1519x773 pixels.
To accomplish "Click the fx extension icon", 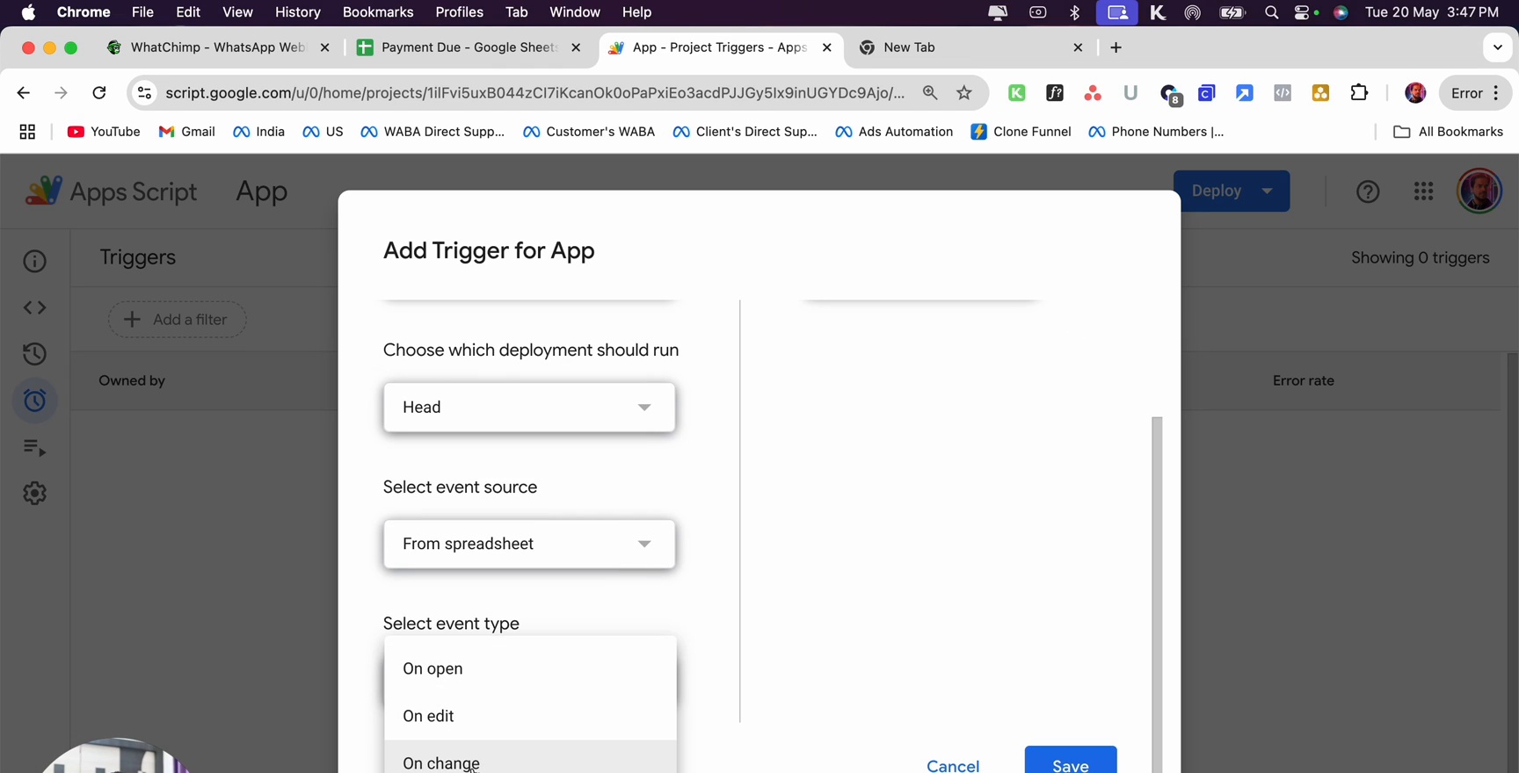I will [x=1055, y=93].
